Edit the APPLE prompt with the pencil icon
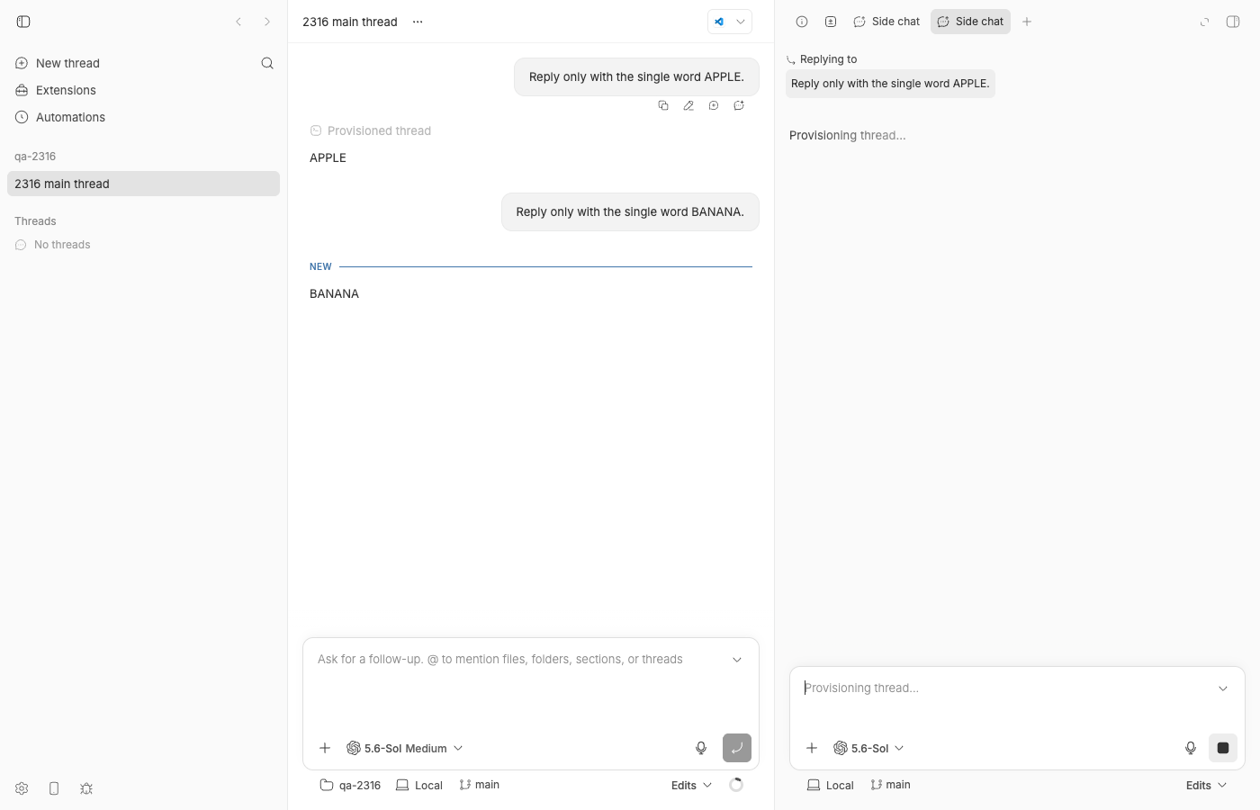Viewport: 1260px width, 810px height. tap(688, 105)
